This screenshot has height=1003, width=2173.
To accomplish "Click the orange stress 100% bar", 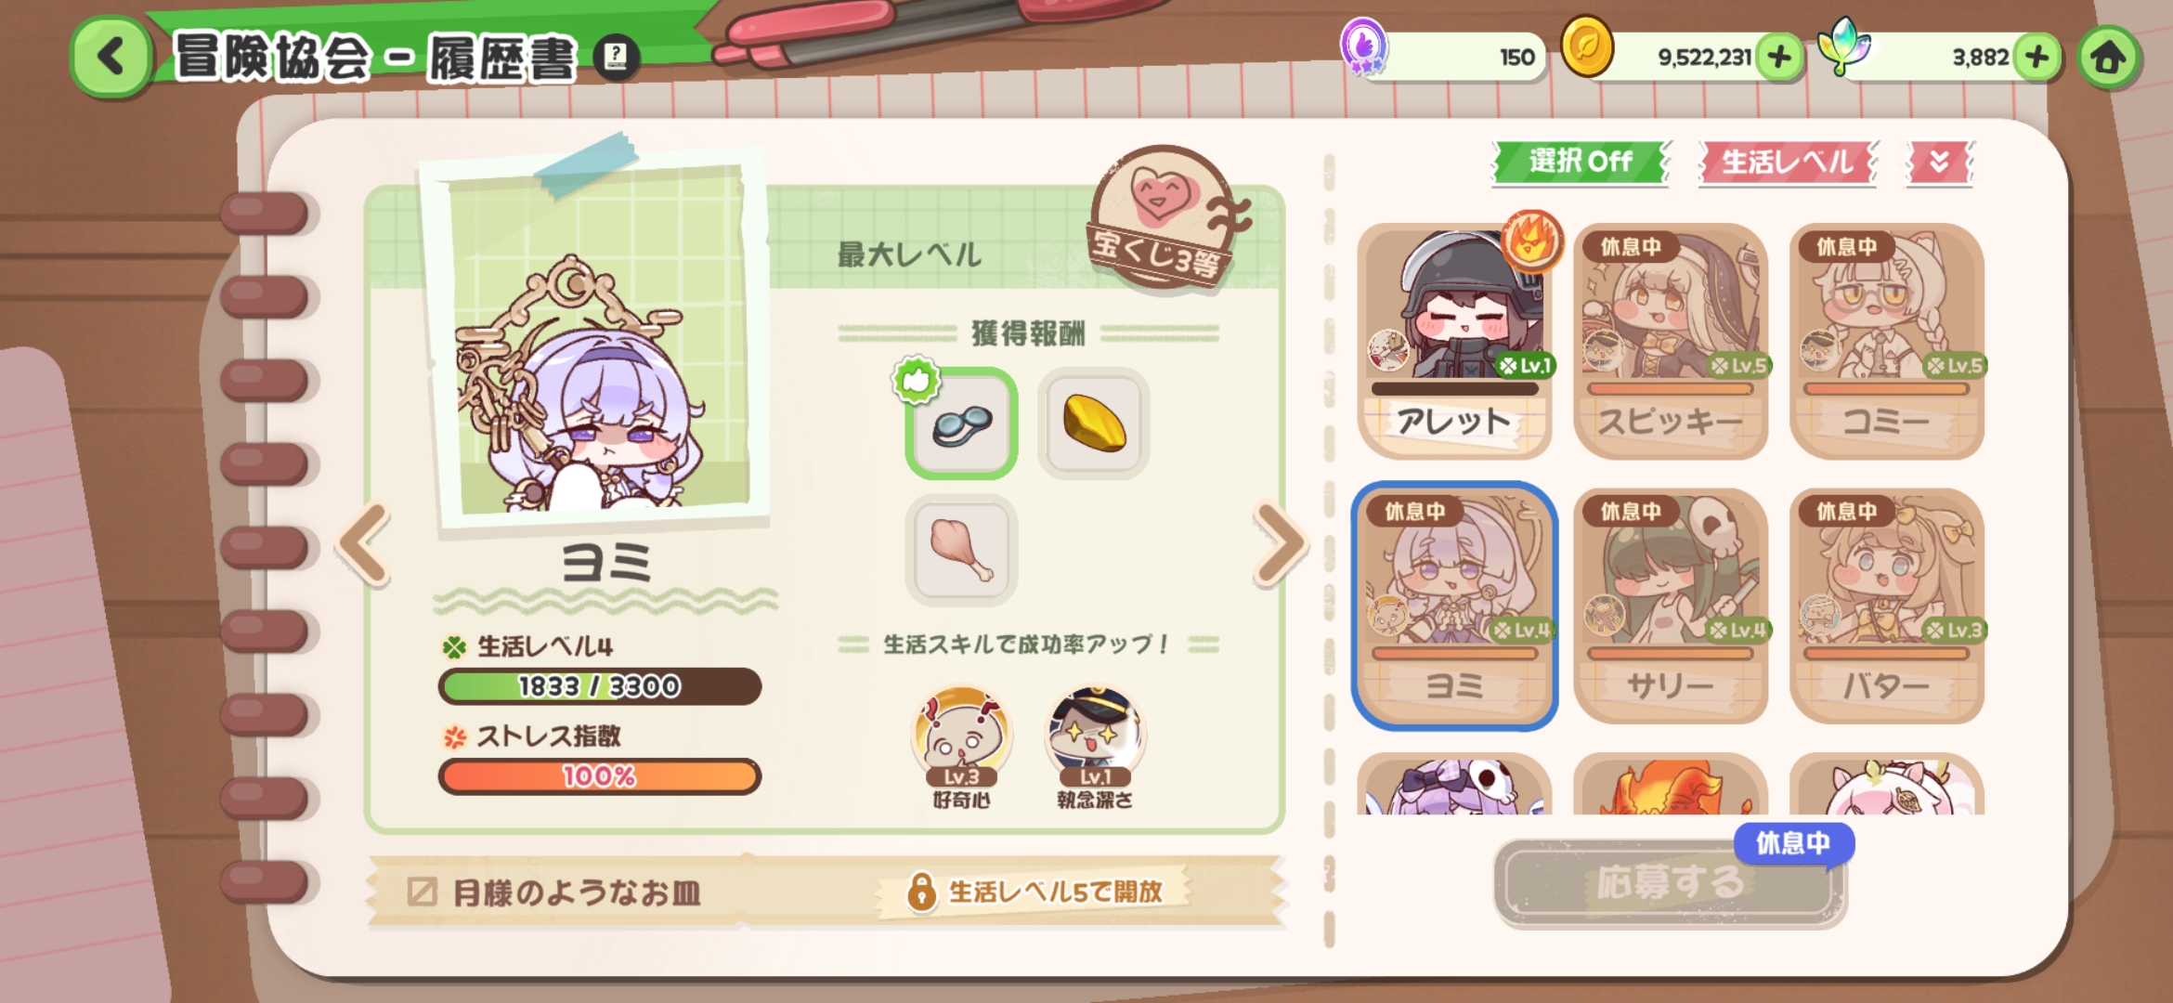I will click(x=600, y=775).
